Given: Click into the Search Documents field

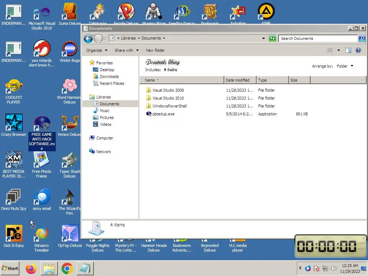Looking at the screenshot, I should coord(318,38).
